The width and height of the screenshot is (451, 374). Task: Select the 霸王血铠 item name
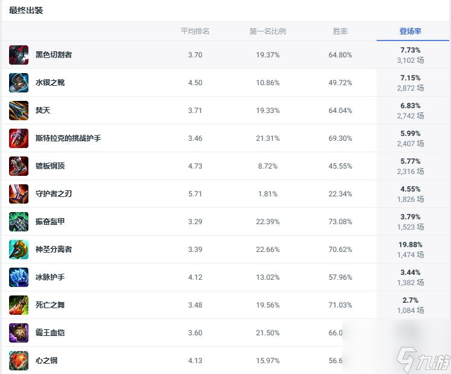(50, 332)
